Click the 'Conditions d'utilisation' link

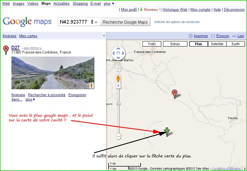click(226, 169)
